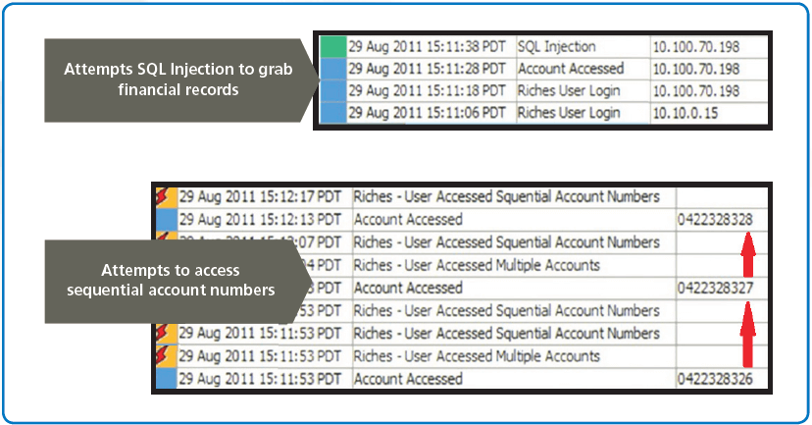The width and height of the screenshot is (812, 425).
Task: Click the blue icon on the 0422328326 row
Action: click(165, 379)
